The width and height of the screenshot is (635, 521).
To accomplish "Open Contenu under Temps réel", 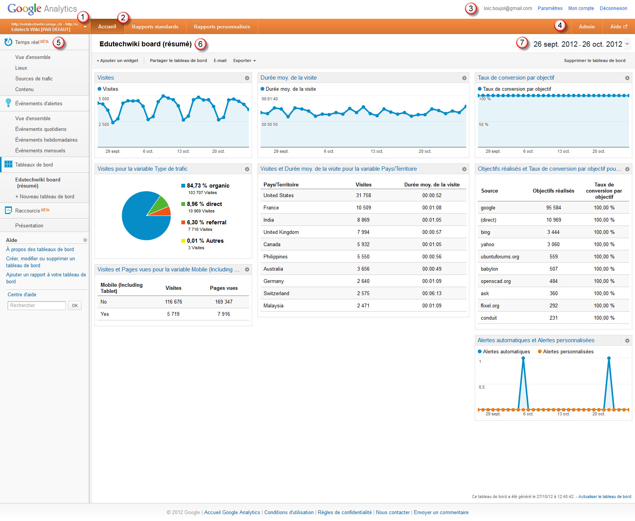I will point(24,89).
